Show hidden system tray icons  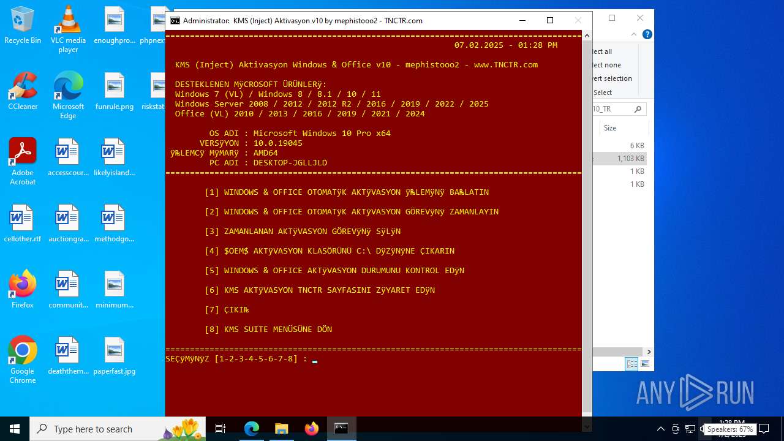point(660,429)
